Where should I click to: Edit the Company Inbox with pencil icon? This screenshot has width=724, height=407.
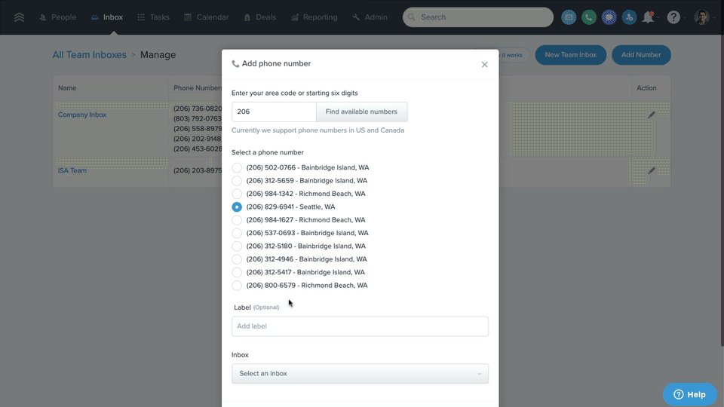pyautogui.click(x=651, y=115)
